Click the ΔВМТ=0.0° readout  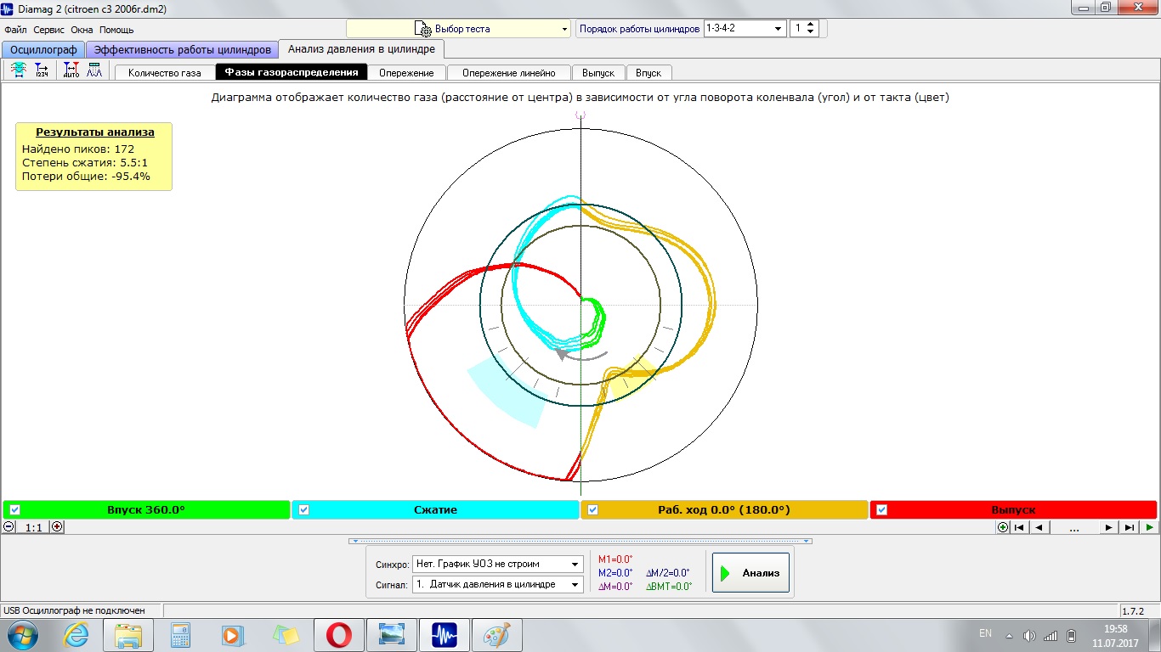[x=669, y=587]
